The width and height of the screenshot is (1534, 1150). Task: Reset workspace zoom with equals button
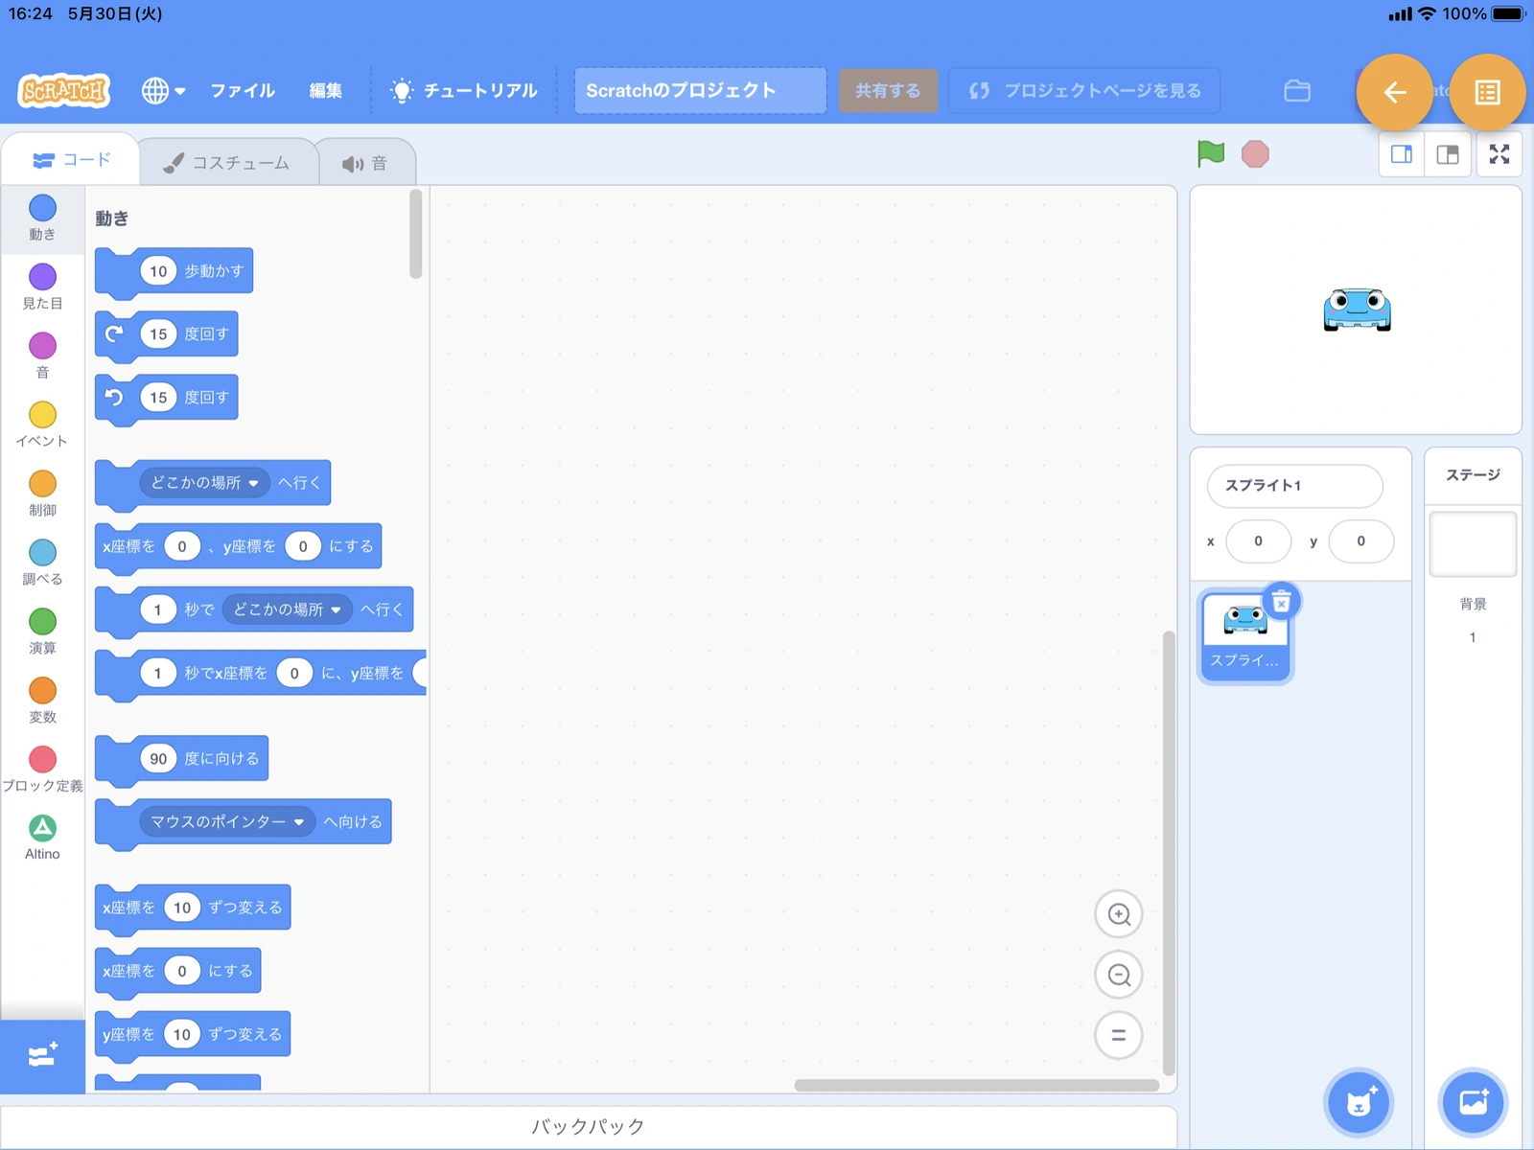[1119, 1035]
